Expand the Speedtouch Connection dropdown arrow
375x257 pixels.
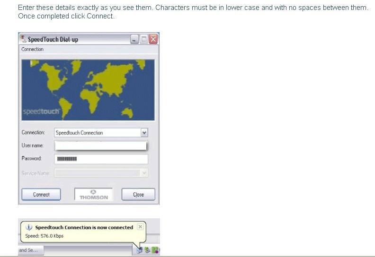click(144, 133)
